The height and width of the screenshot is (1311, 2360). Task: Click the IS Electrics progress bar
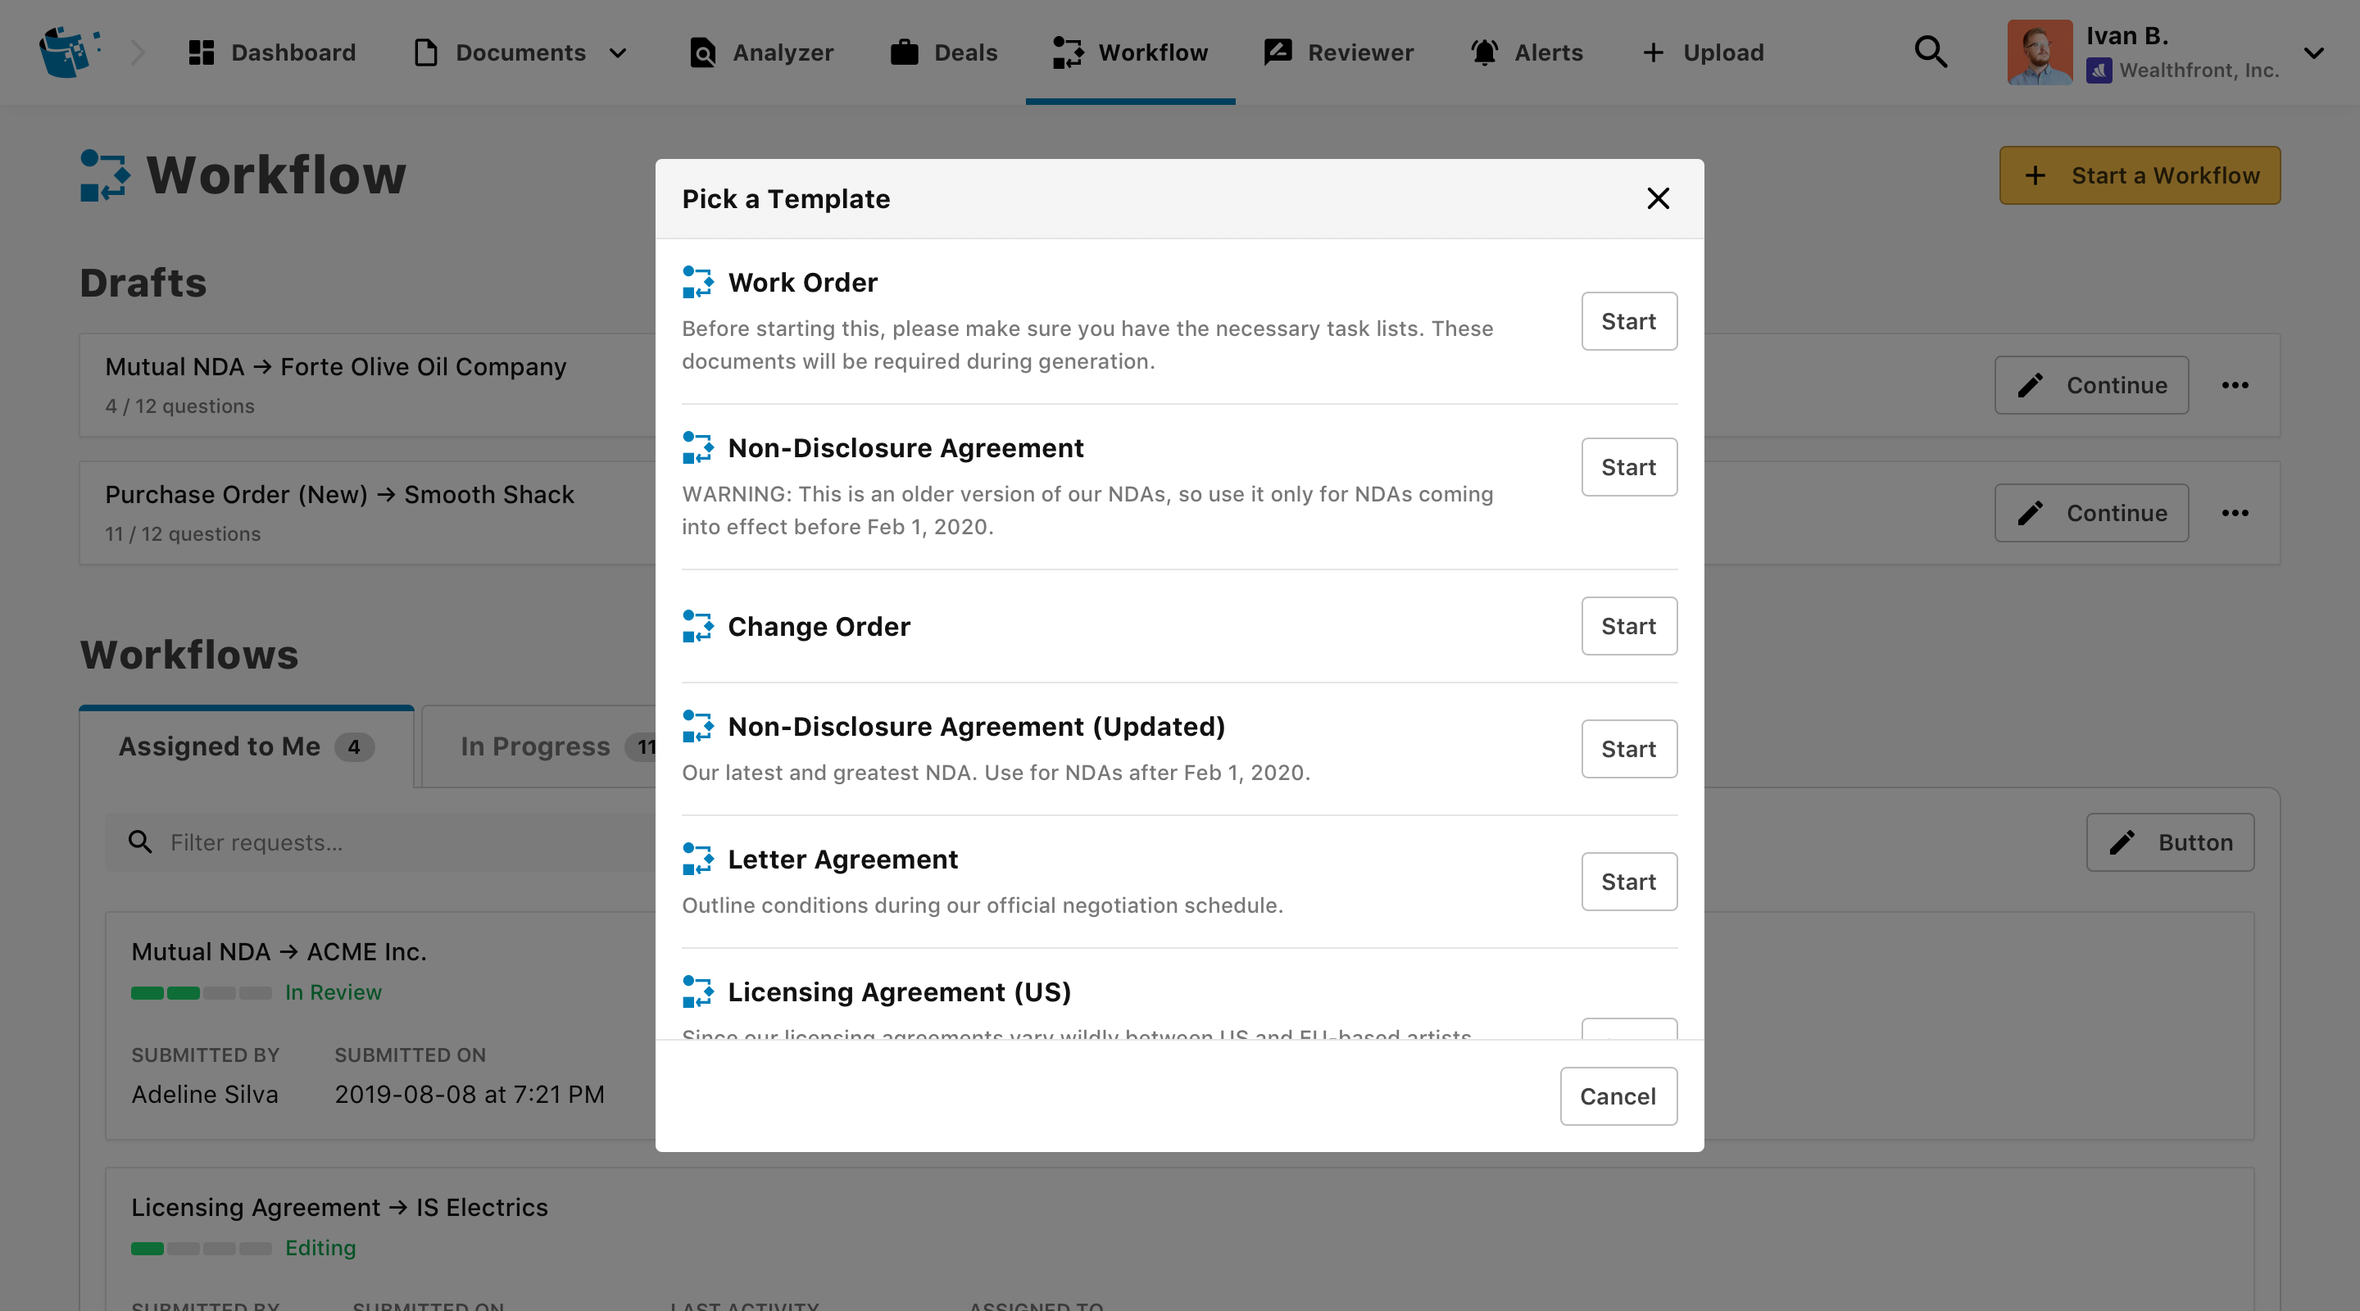[202, 1249]
